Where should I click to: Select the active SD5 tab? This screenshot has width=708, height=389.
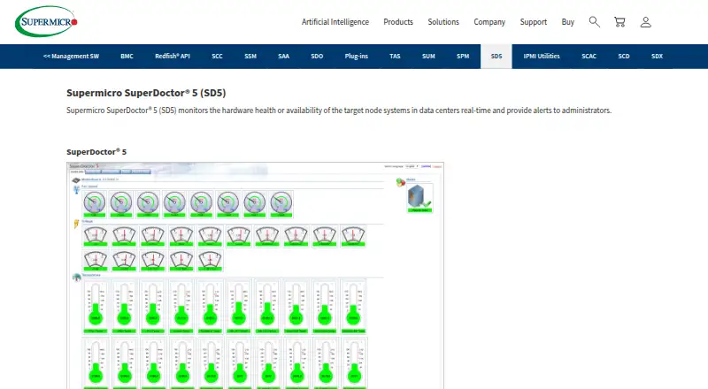click(496, 57)
